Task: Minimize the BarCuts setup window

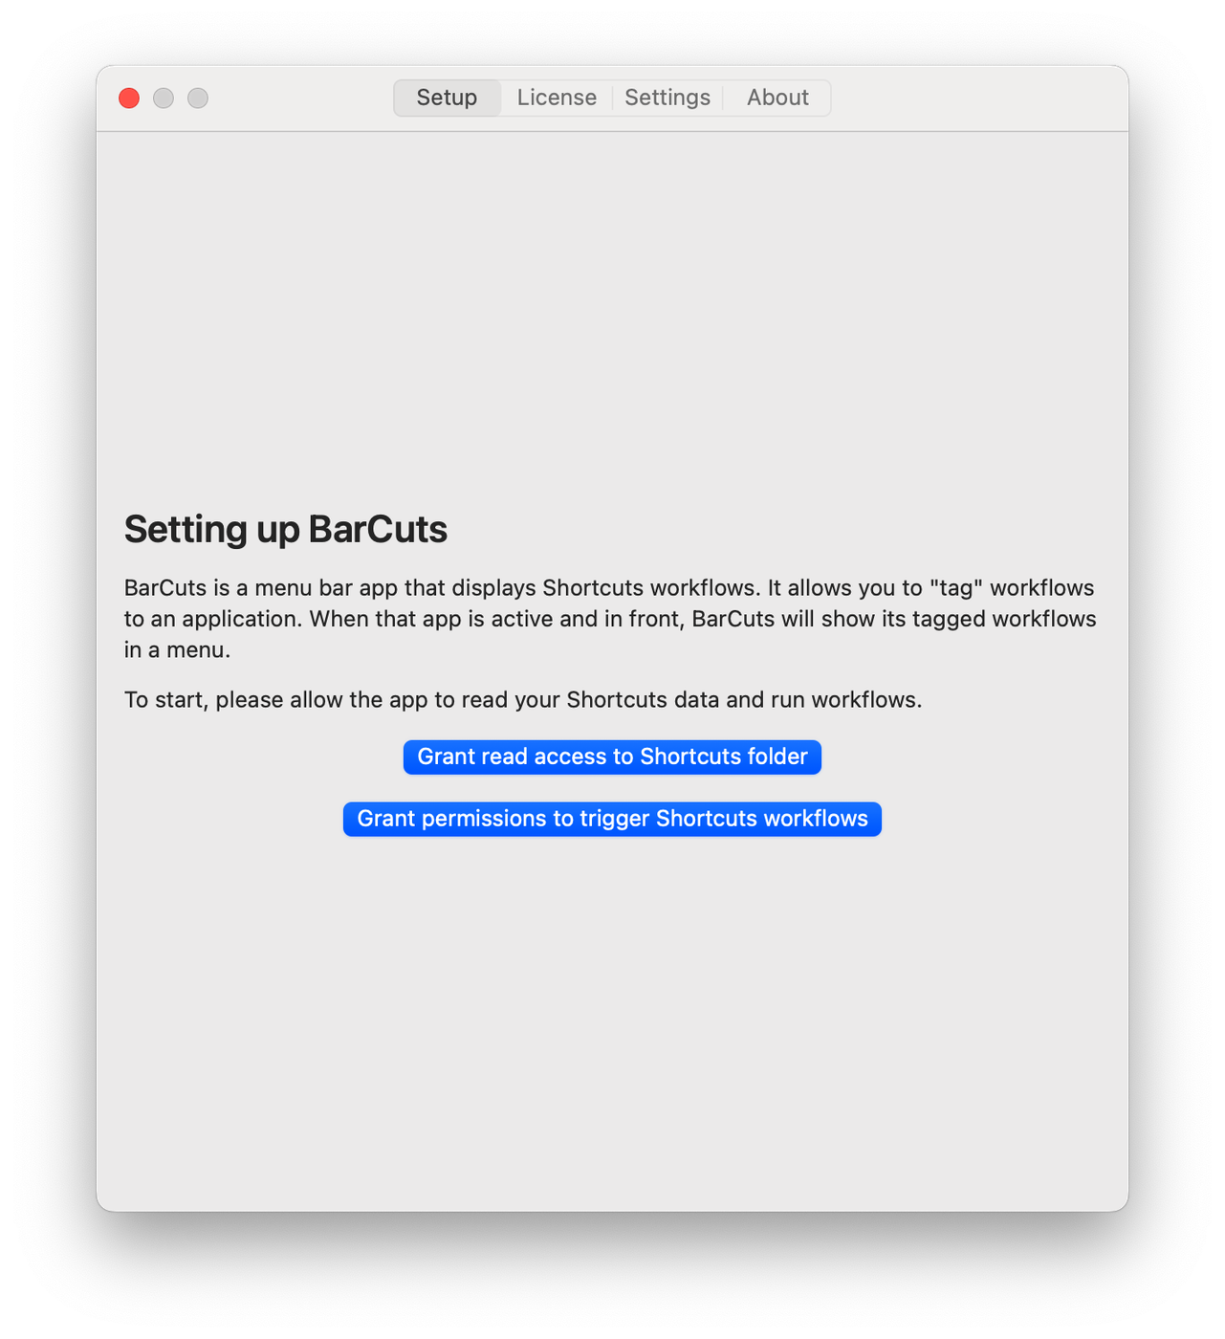Action: [164, 99]
